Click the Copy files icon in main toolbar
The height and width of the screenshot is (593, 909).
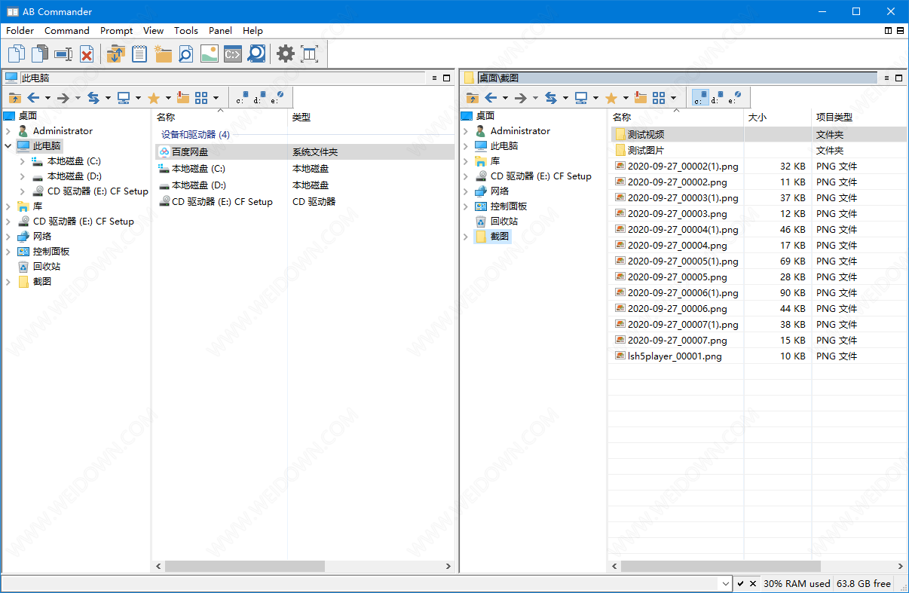pyautogui.click(x=17, y=53)
